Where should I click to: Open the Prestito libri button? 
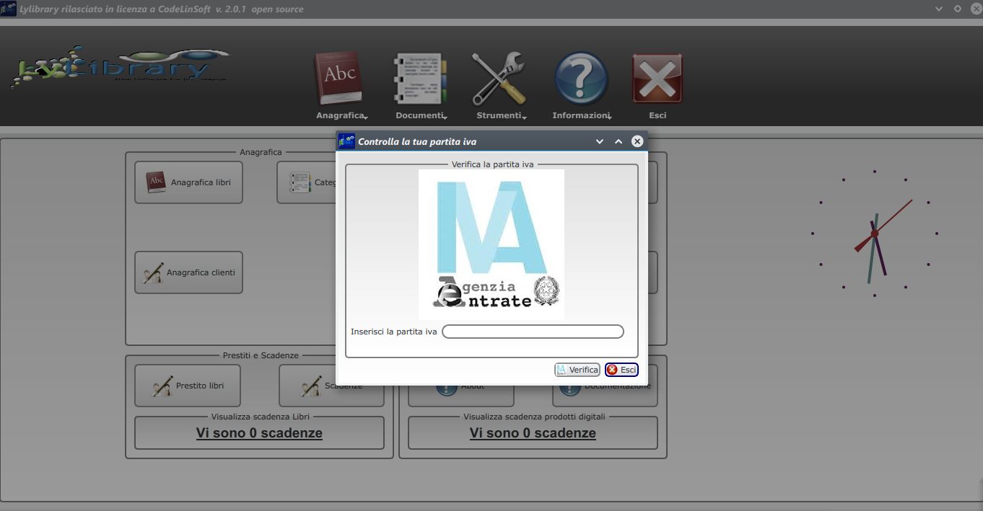[188, 386]
